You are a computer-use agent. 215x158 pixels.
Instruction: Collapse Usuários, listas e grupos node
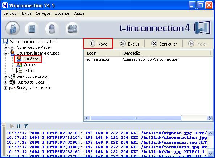tap(5, 53)
